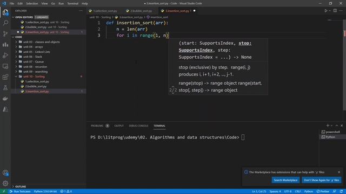Switch to 2.bubble_sort.py editor tab
346x194 pixels.
[x=141, y=11]
